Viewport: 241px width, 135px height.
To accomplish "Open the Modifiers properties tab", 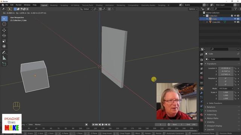I will (x=201, y=93).
